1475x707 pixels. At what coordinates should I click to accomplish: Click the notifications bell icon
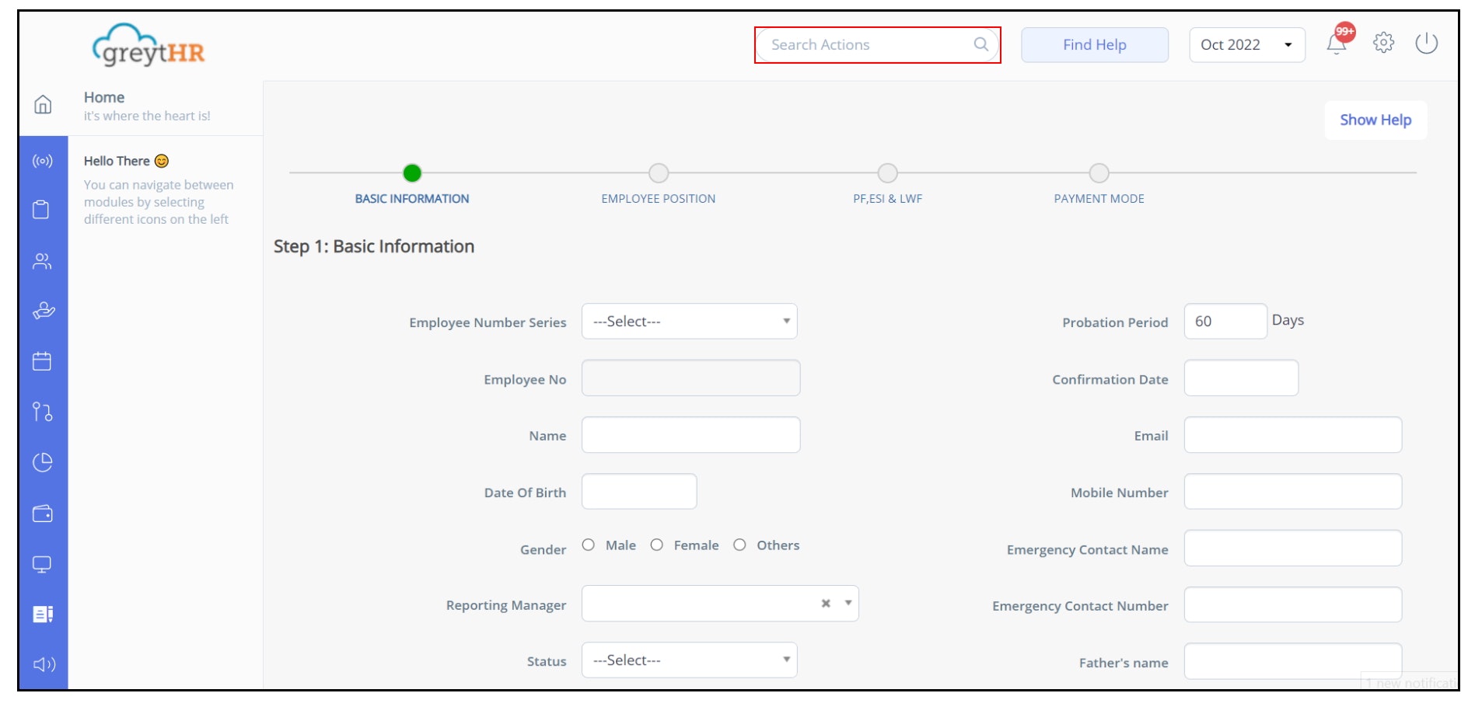(1337, 44)
